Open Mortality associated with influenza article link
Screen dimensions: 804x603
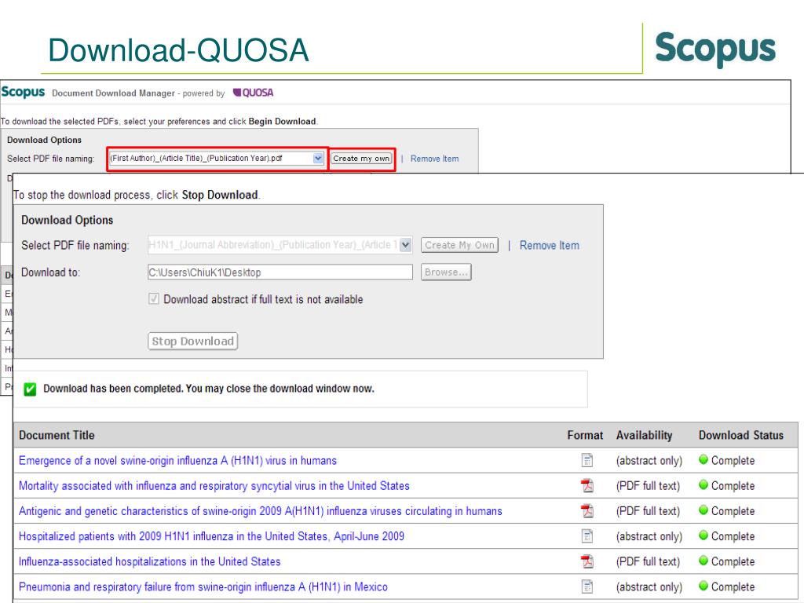click(214, 485)
